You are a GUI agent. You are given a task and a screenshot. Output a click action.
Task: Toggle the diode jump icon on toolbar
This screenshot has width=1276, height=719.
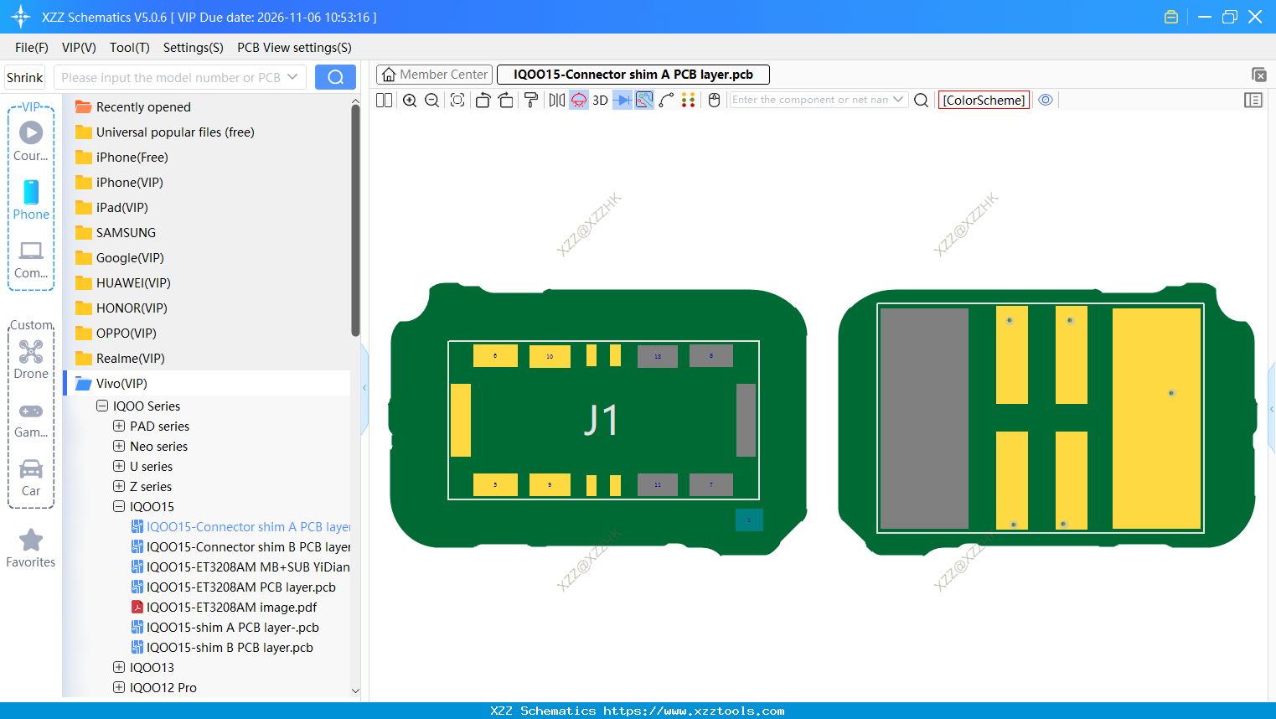pos(621,100)
